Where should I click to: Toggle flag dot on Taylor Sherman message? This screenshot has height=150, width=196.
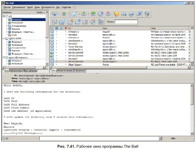pos(66,47)
